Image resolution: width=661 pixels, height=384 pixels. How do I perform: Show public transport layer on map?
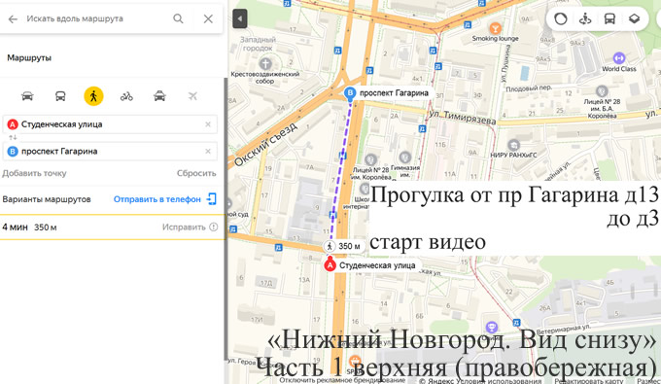point(609,18)
